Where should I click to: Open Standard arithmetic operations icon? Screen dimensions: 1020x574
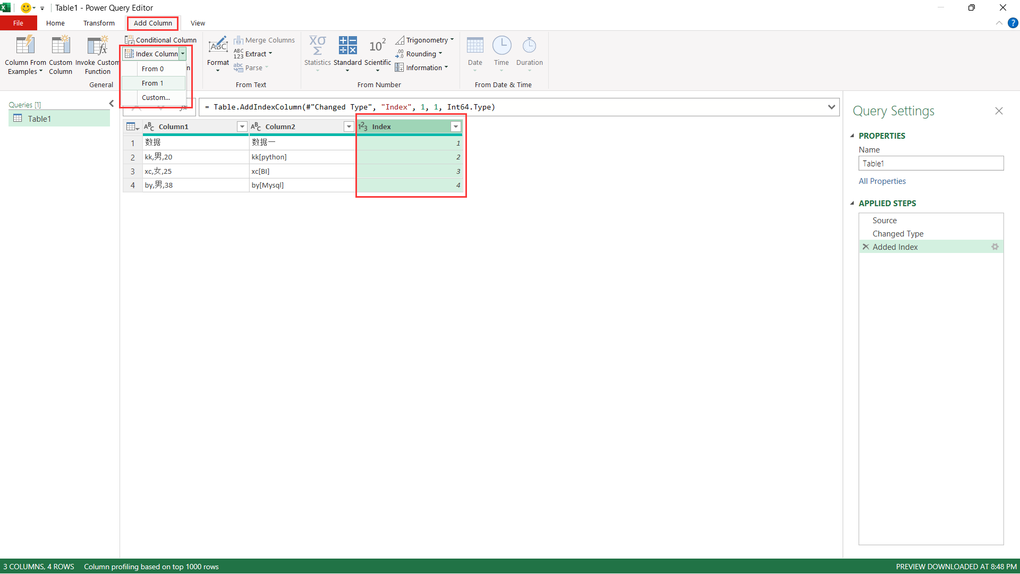(347, 46)
